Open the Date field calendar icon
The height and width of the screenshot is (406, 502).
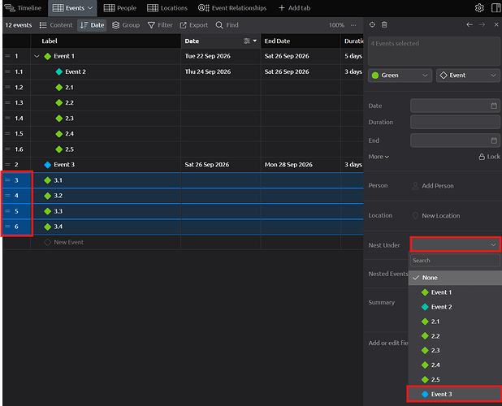pyautogui.click(x=494, y=106)
